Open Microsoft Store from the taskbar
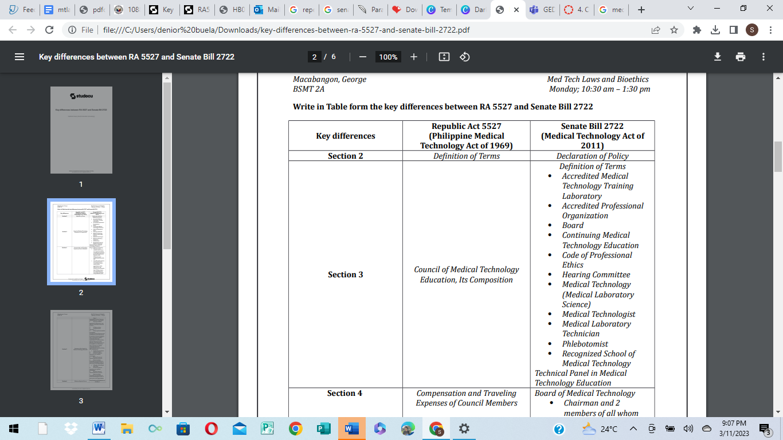The width and height of the screenshot is (783, 440). pos(183,429)
